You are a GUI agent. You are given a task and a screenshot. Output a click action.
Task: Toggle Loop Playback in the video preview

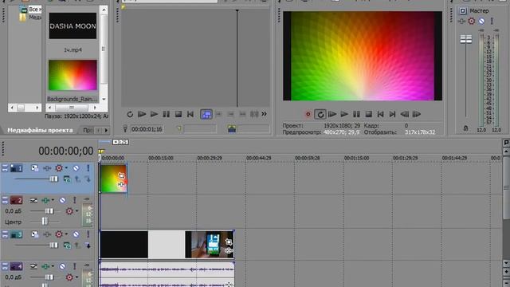pyautogui.click(x=320, y=114)
